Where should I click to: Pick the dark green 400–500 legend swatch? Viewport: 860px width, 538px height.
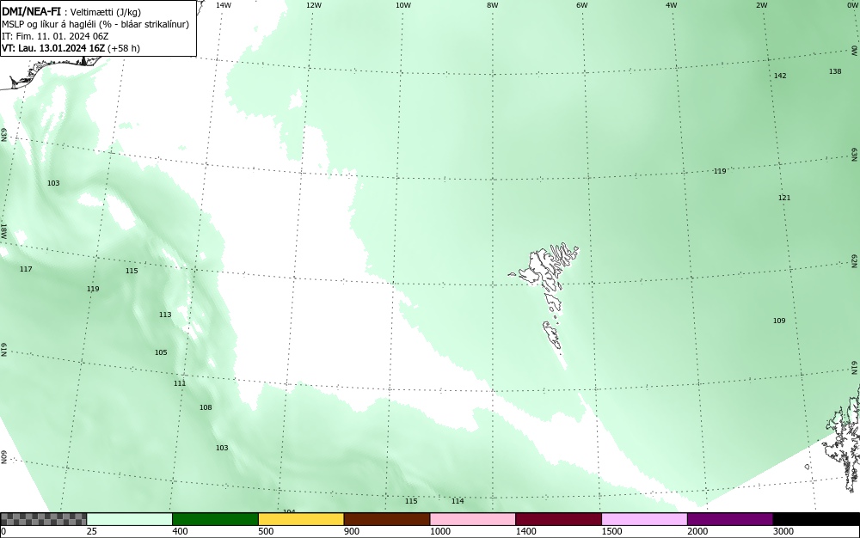point(215,519)
